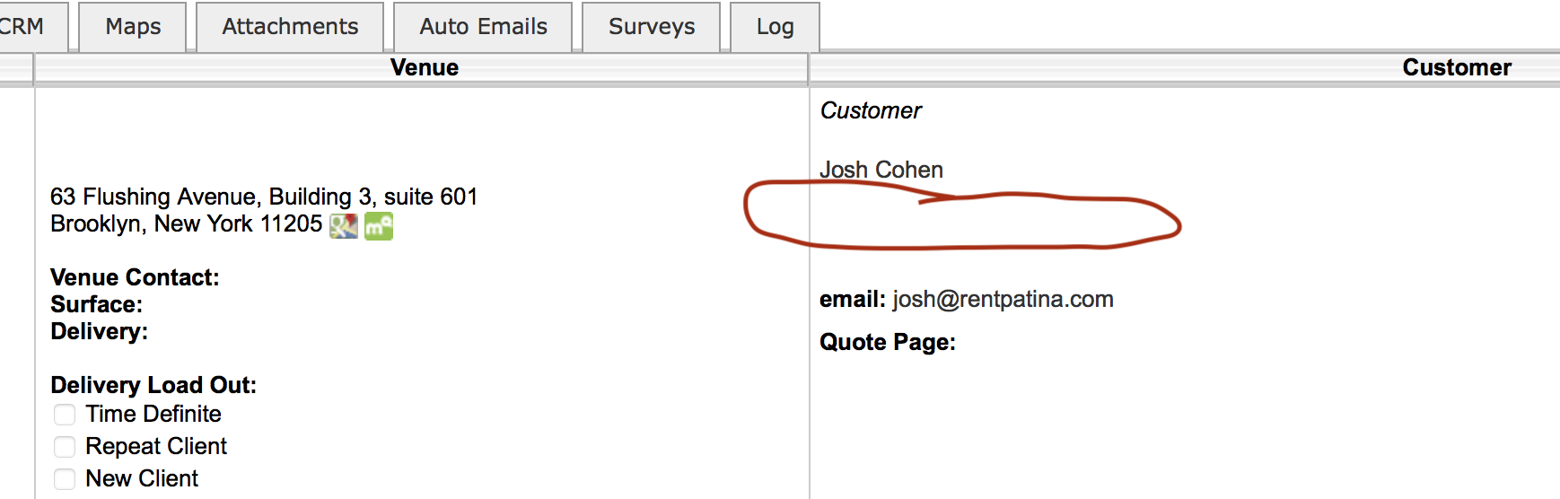Switch to the CRM tab
Screen dimensions: 1560x499
click(x=22, y=27)
